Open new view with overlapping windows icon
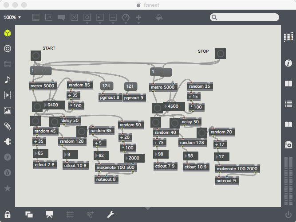 pyautogui.click(x=29, y=214)
